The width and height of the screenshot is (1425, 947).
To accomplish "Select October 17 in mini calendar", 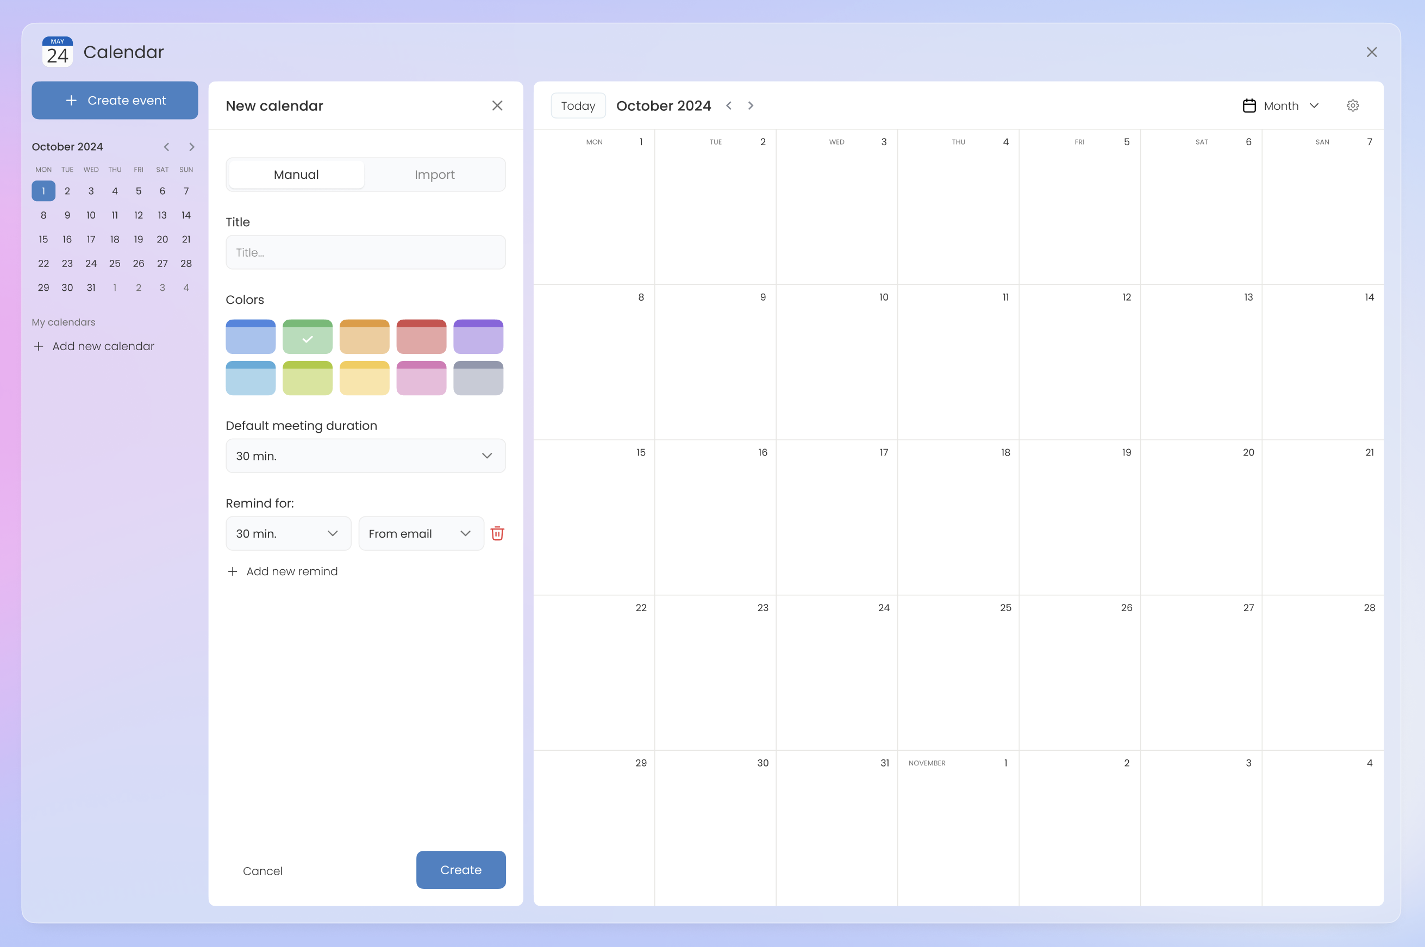I will pyautogui.click(x=91, y=239).
